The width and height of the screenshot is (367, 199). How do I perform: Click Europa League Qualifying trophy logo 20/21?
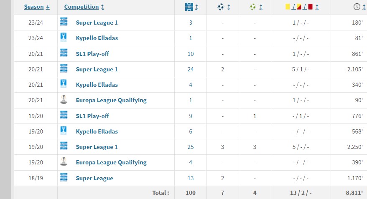(x=64, y=99)
